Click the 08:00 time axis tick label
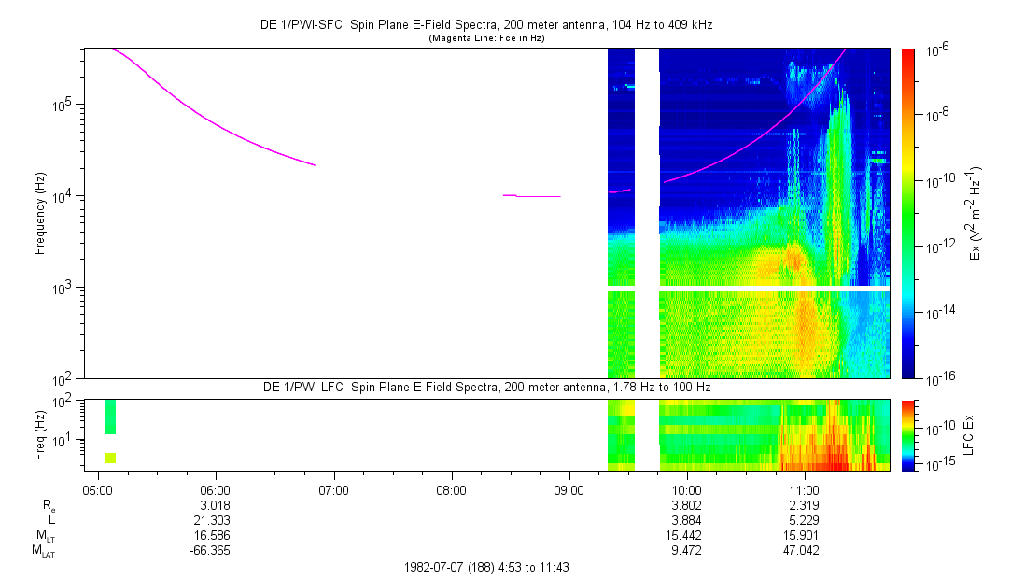This screenshot has width=1011, height=579. [451, 488]
